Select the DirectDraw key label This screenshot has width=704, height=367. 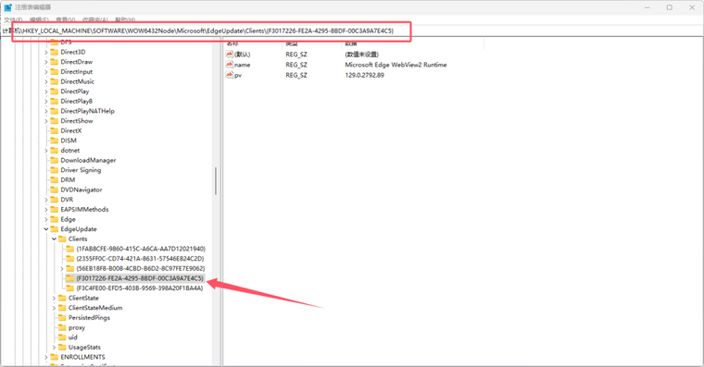click(x=76, y=62)
